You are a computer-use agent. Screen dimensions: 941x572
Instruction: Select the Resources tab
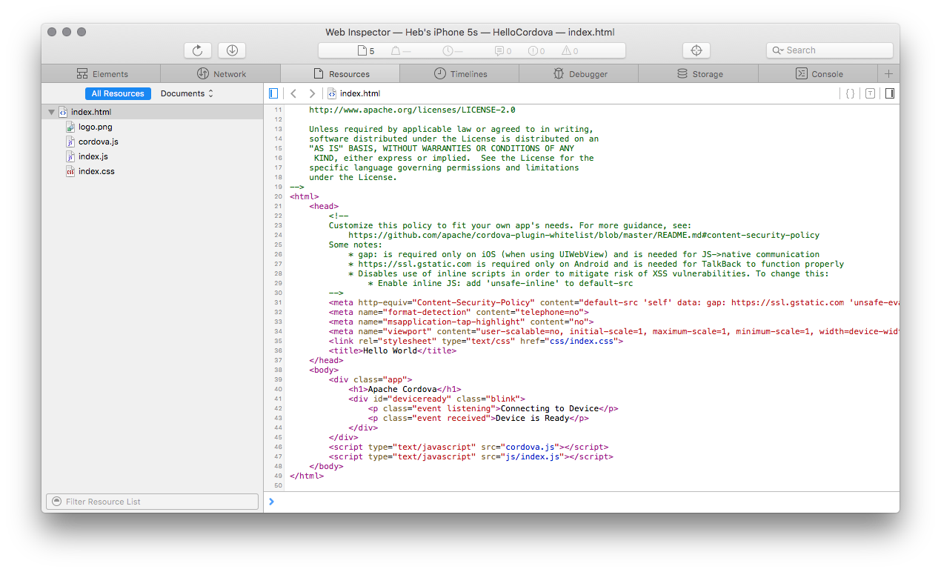click(x=341, y=73)
